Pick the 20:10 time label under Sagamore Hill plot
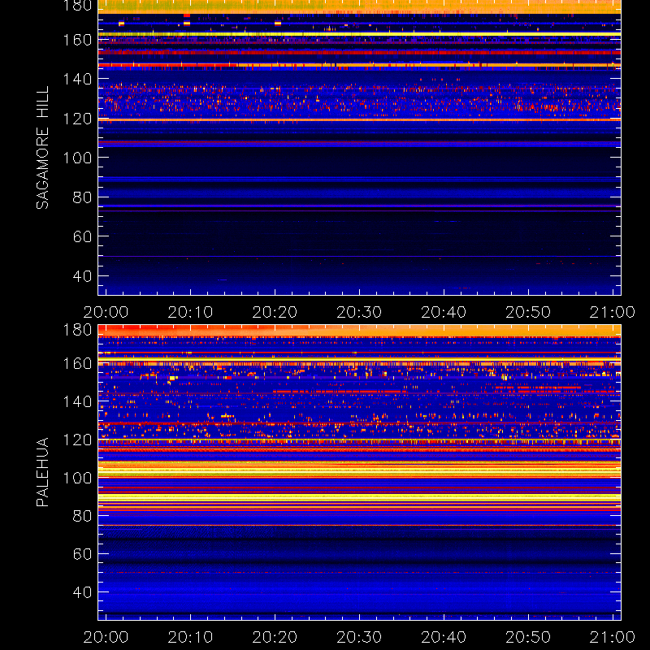The image size is (650, 650). 190,312
